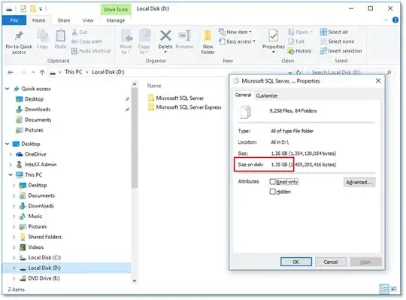Collapse the Quick access tree node
406x300 pixels.
8,89
